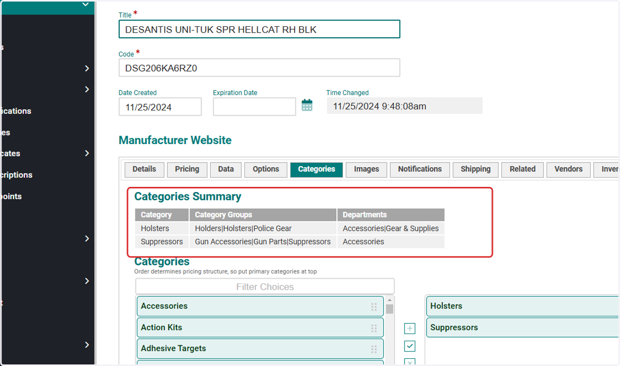Open sidebar item ending in "ications"

[16, 111]
